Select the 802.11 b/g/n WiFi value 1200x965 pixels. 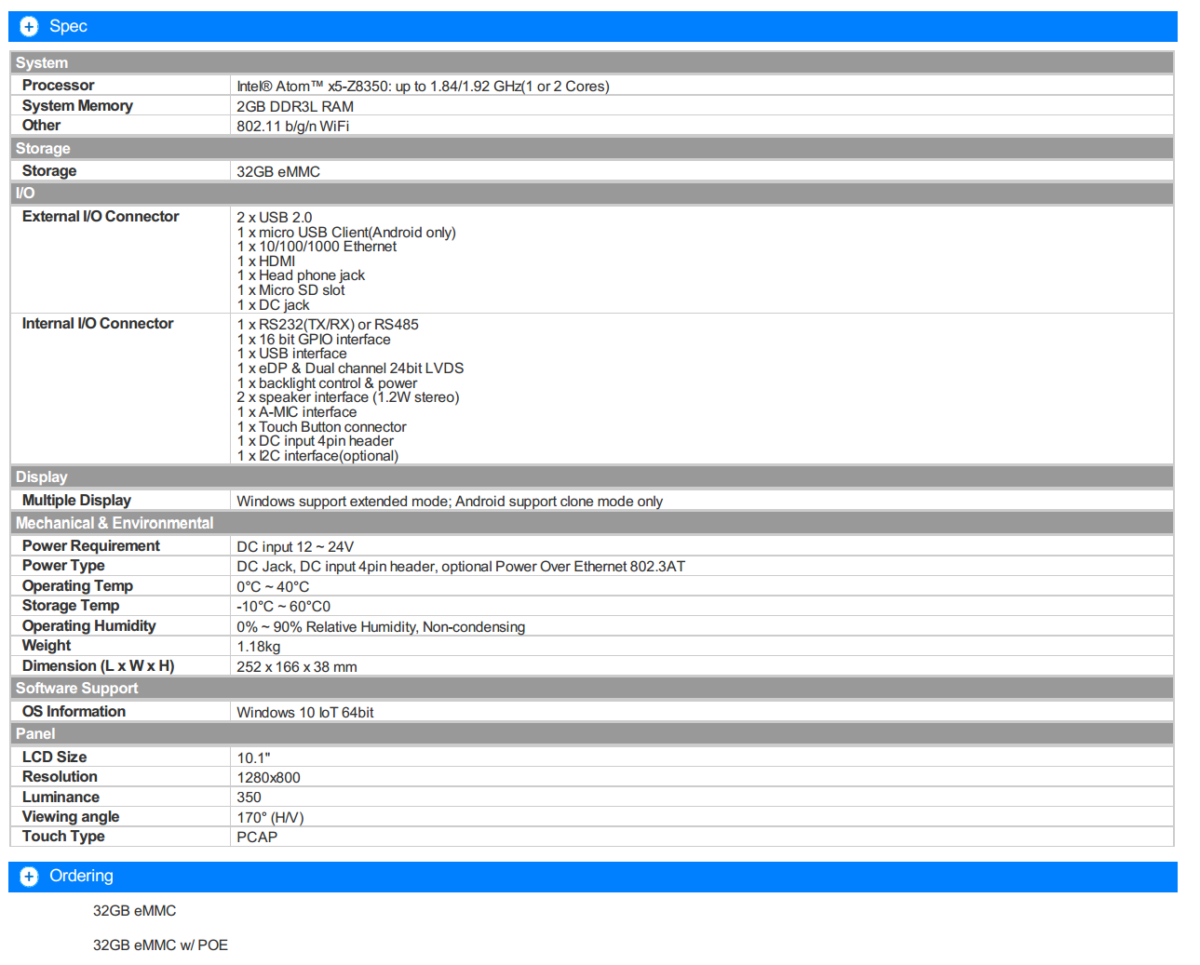tap(292, 127)
